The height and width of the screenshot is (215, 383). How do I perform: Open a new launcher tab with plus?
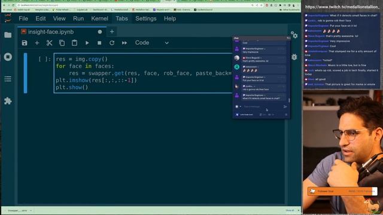coord(112,32)
